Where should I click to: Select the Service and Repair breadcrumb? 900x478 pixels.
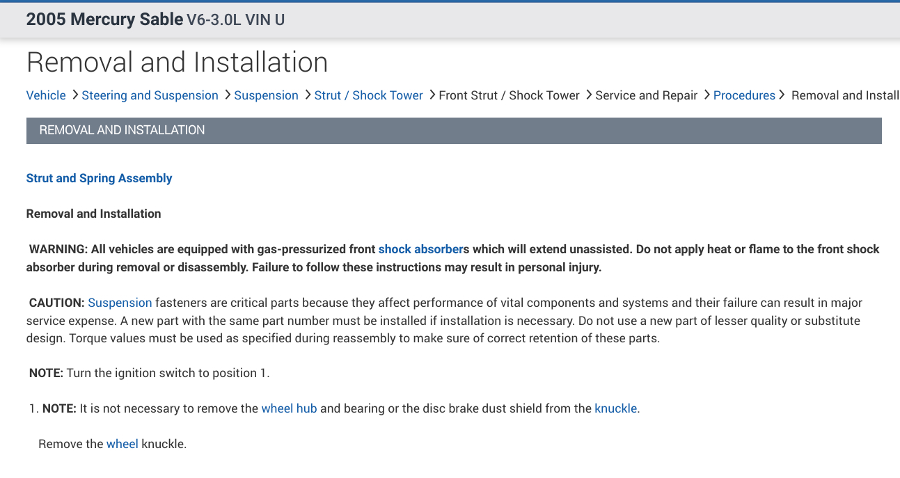point(646,95)
